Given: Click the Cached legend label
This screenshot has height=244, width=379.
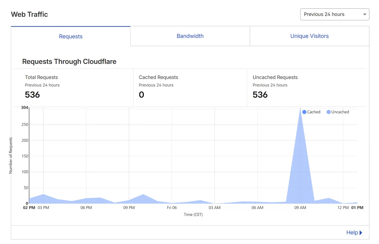Looking at the screenshot, I should 313,112.
